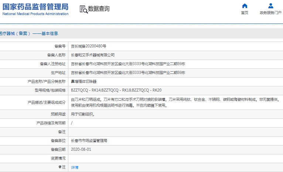This screenshot has height=172, width=283.
Task: Open the 详情 link
Action: tap(75, 167)
